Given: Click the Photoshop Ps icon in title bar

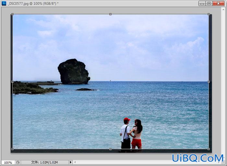Looking at the screenshot, I should coord(4,3).
